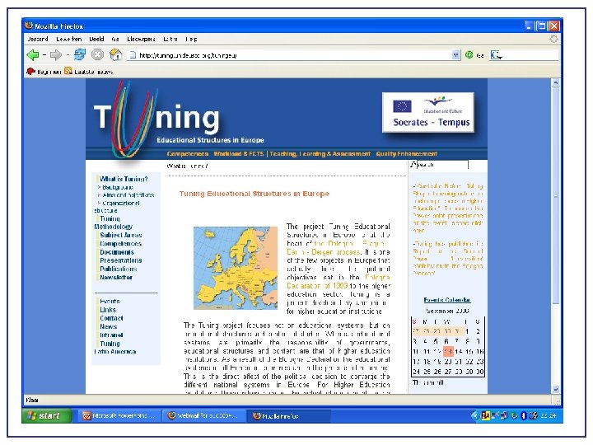Open the Links sidebar link
Image resolution: width=593 pixels, height=445 pixels.
(108, 310)
